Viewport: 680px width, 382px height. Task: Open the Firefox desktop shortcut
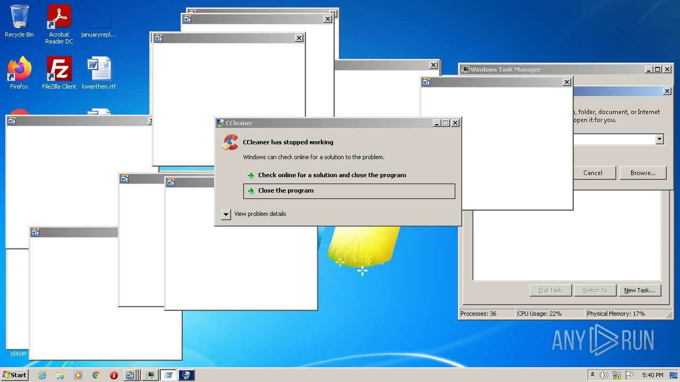coord(19,73)
